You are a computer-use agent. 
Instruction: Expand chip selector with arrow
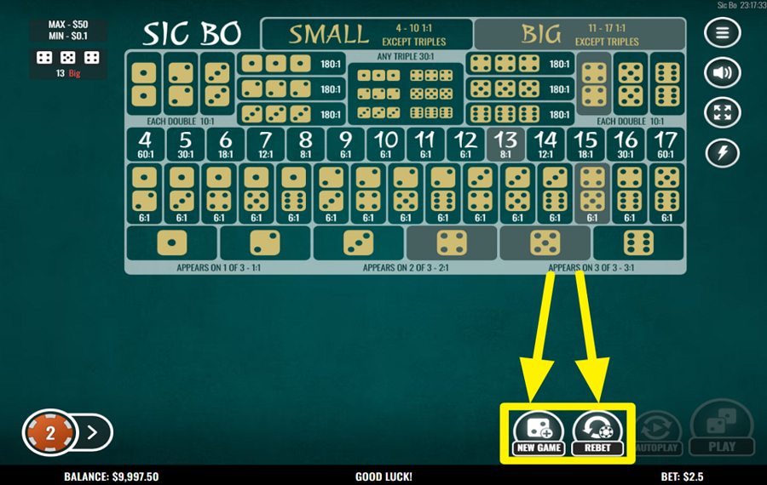click(x=93, y=432)
